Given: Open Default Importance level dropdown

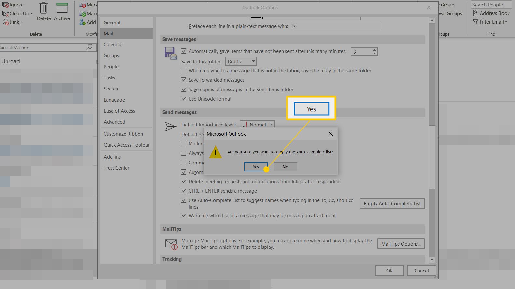Looking at the screenshot, I should pos(257,125).
